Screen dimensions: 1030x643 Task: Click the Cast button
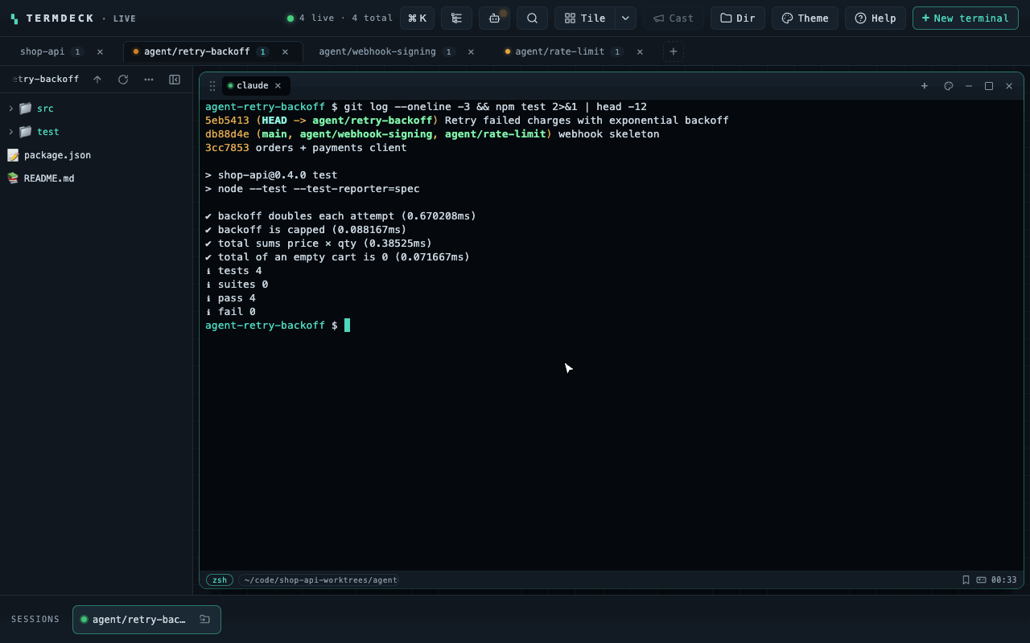pos(673,18)
